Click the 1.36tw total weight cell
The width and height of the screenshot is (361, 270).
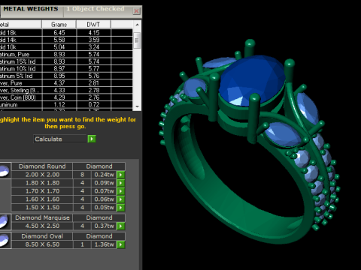pos(104,244)
